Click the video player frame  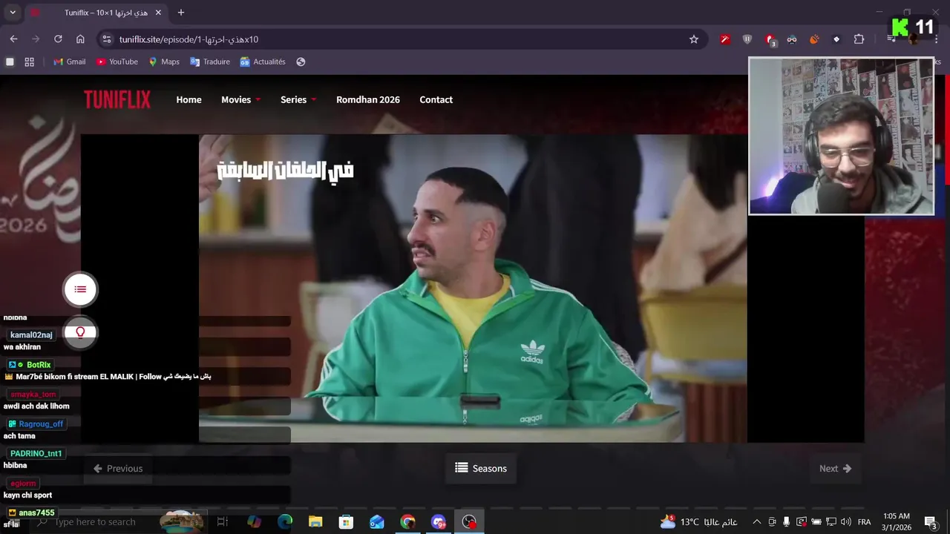point(472,289)
